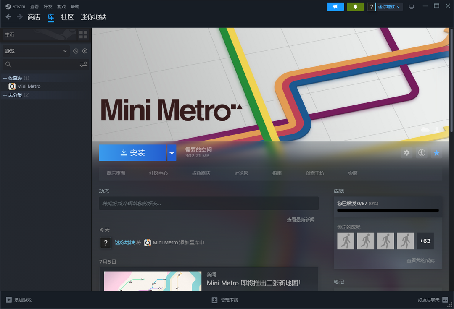Click the forward navigation arrow
The width and height of the screenshot is (454, 309).
tap(20, 17)
